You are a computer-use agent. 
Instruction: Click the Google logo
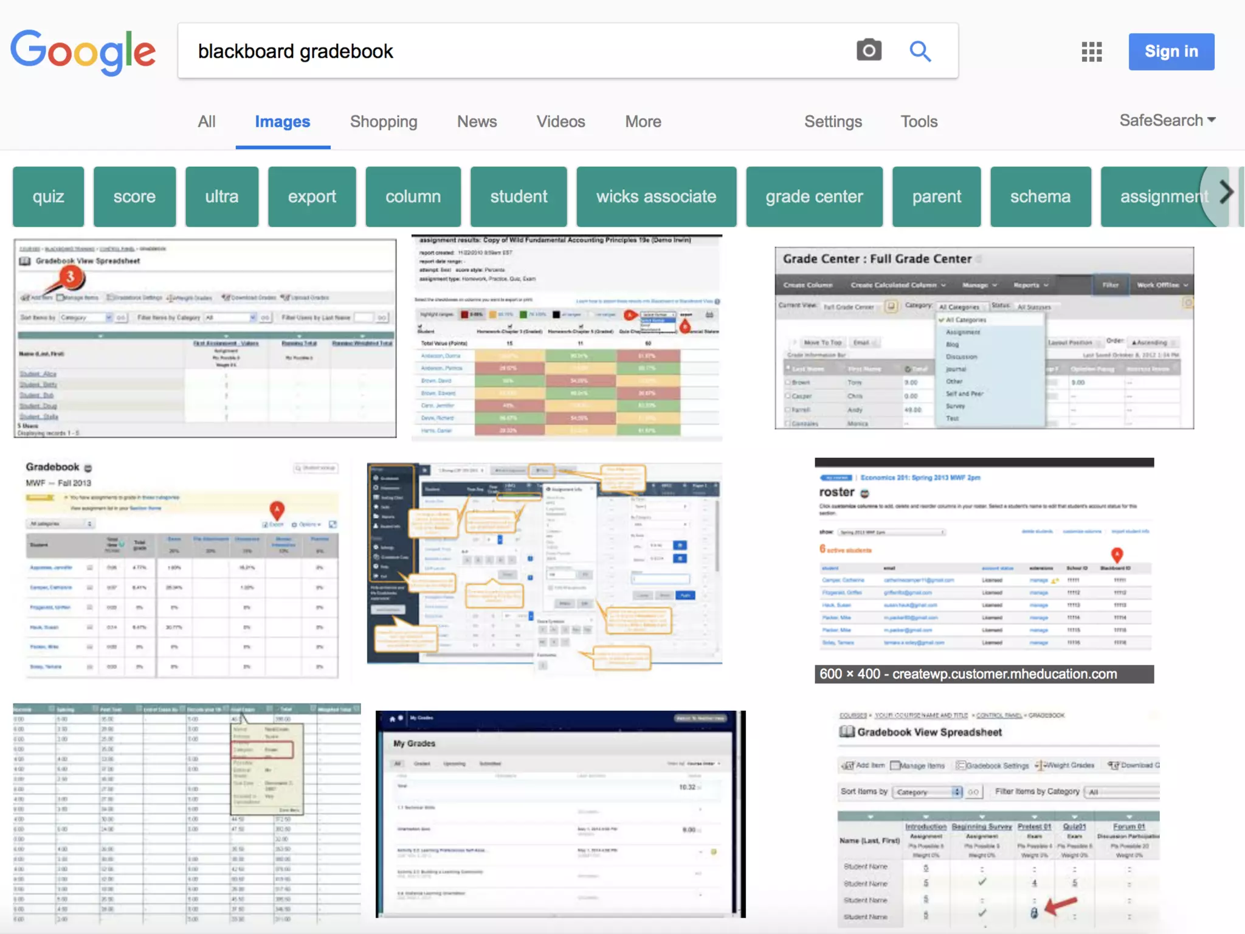pyautogui.click(x=83, y=52)
